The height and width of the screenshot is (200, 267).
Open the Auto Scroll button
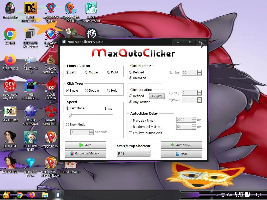tap(181, 145)
